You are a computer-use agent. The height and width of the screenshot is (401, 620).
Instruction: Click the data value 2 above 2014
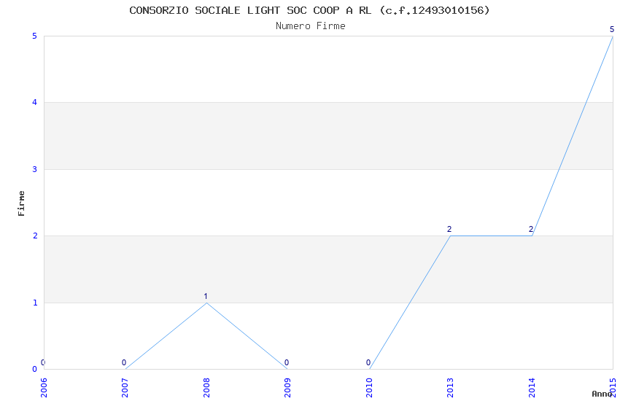click(531, 229)
